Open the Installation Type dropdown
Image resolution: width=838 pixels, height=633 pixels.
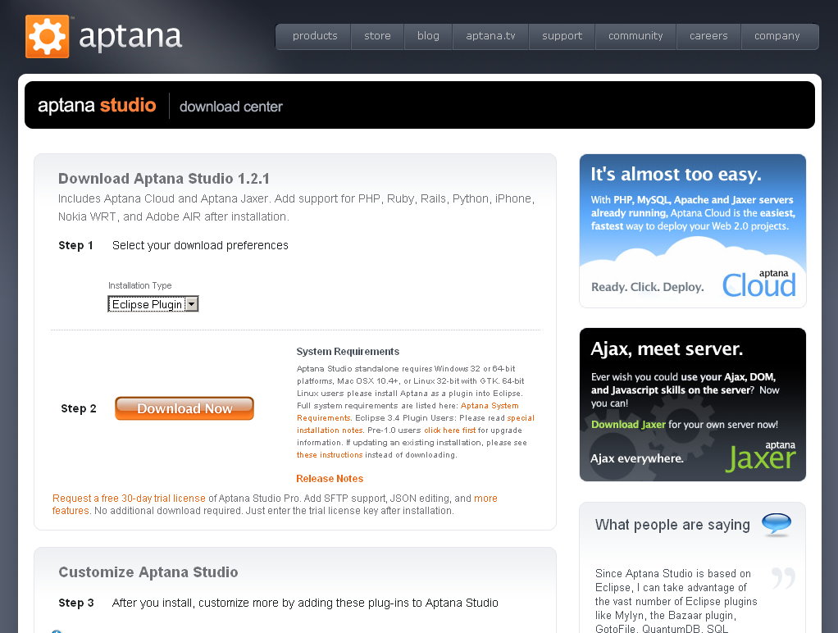(153, 304)
